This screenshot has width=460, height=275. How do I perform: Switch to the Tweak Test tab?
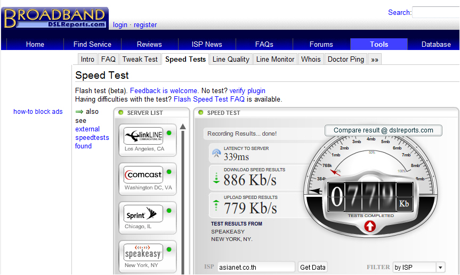pyautogui.click(x=140, y=60)
